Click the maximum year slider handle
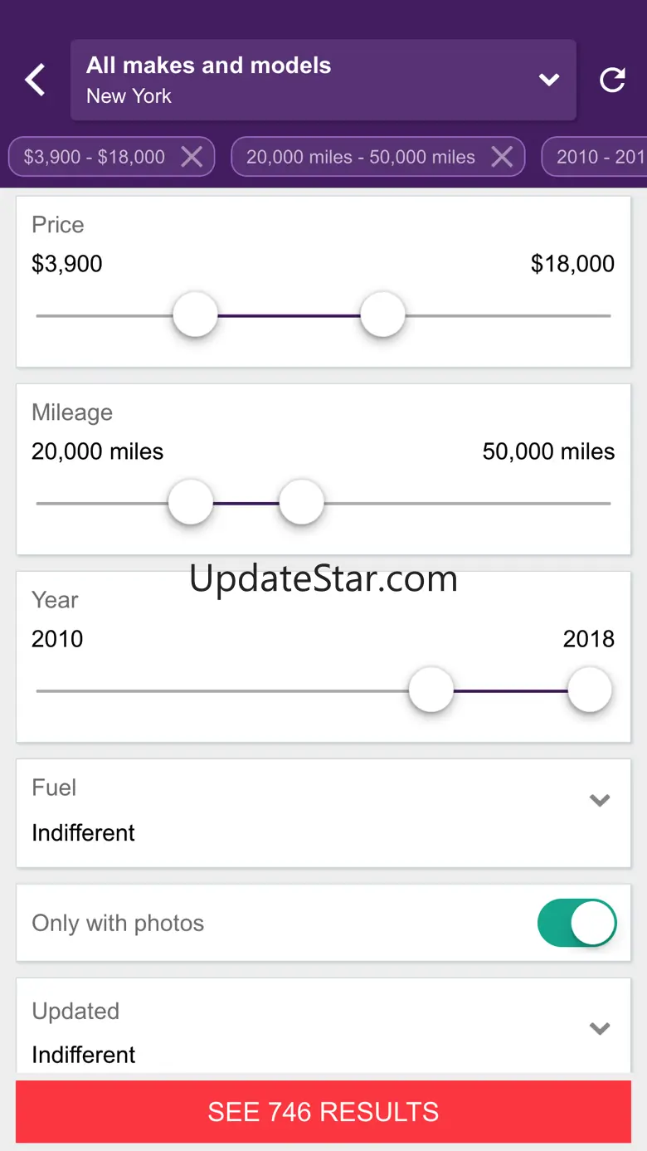Viewport: 647px width, 1151px height. [589, 690]
